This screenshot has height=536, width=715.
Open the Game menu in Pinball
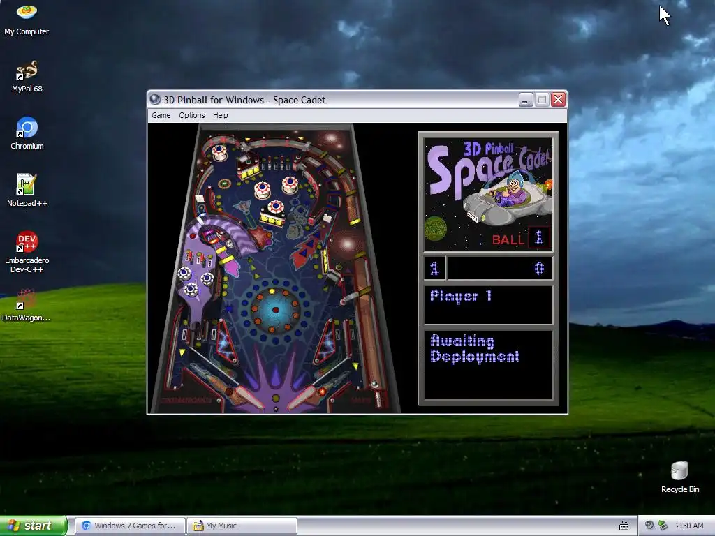[161, 115]
